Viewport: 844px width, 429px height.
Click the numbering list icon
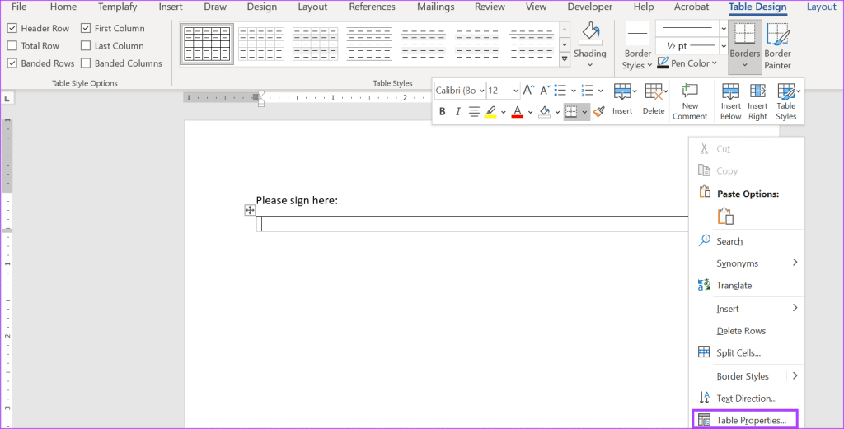pyautogui.click(x=587, y=90)
